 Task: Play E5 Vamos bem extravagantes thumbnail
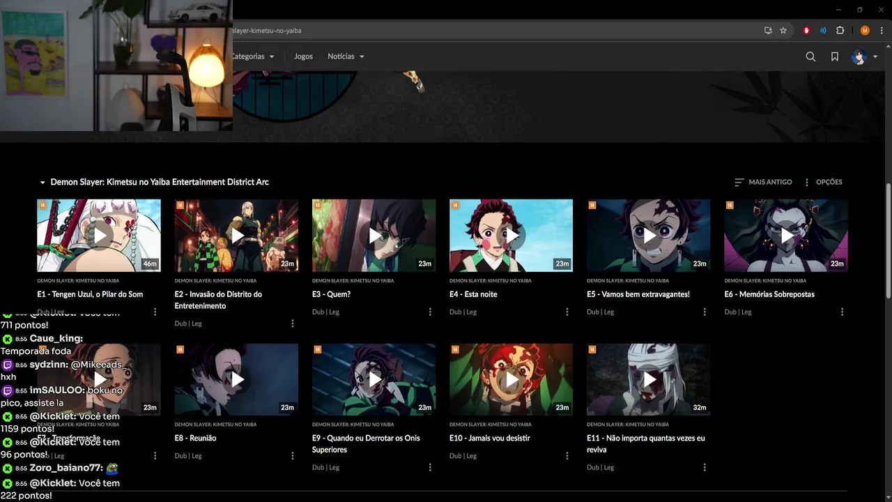tap(649, 236)
